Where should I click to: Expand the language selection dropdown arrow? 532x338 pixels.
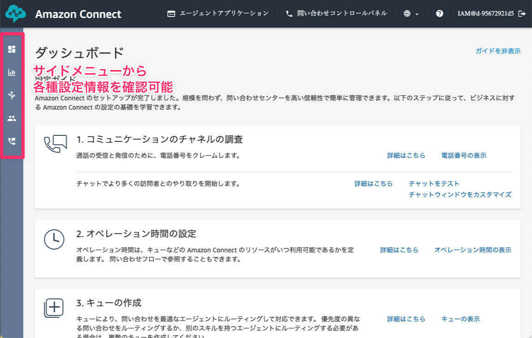coord(416,14)
